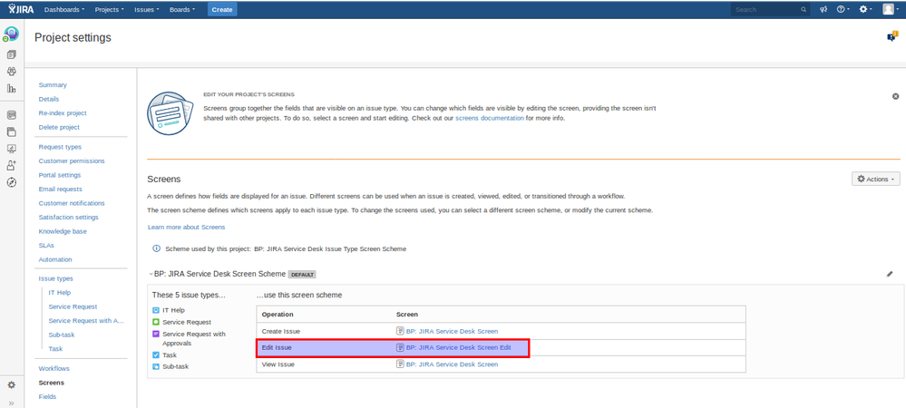This screenshot has height=408, width=906.
Task: Open BP: JIRA Service Desk Screen Edit link
Action: (x=459, y=348)
